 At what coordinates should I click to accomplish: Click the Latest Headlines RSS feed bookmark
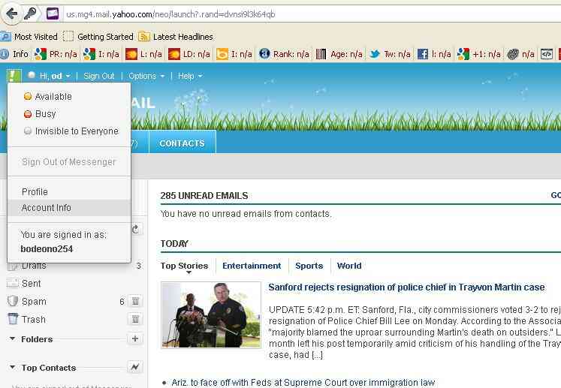click(182, 36)
